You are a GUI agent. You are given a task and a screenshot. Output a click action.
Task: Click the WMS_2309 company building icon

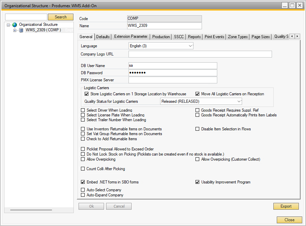(21, 30)
